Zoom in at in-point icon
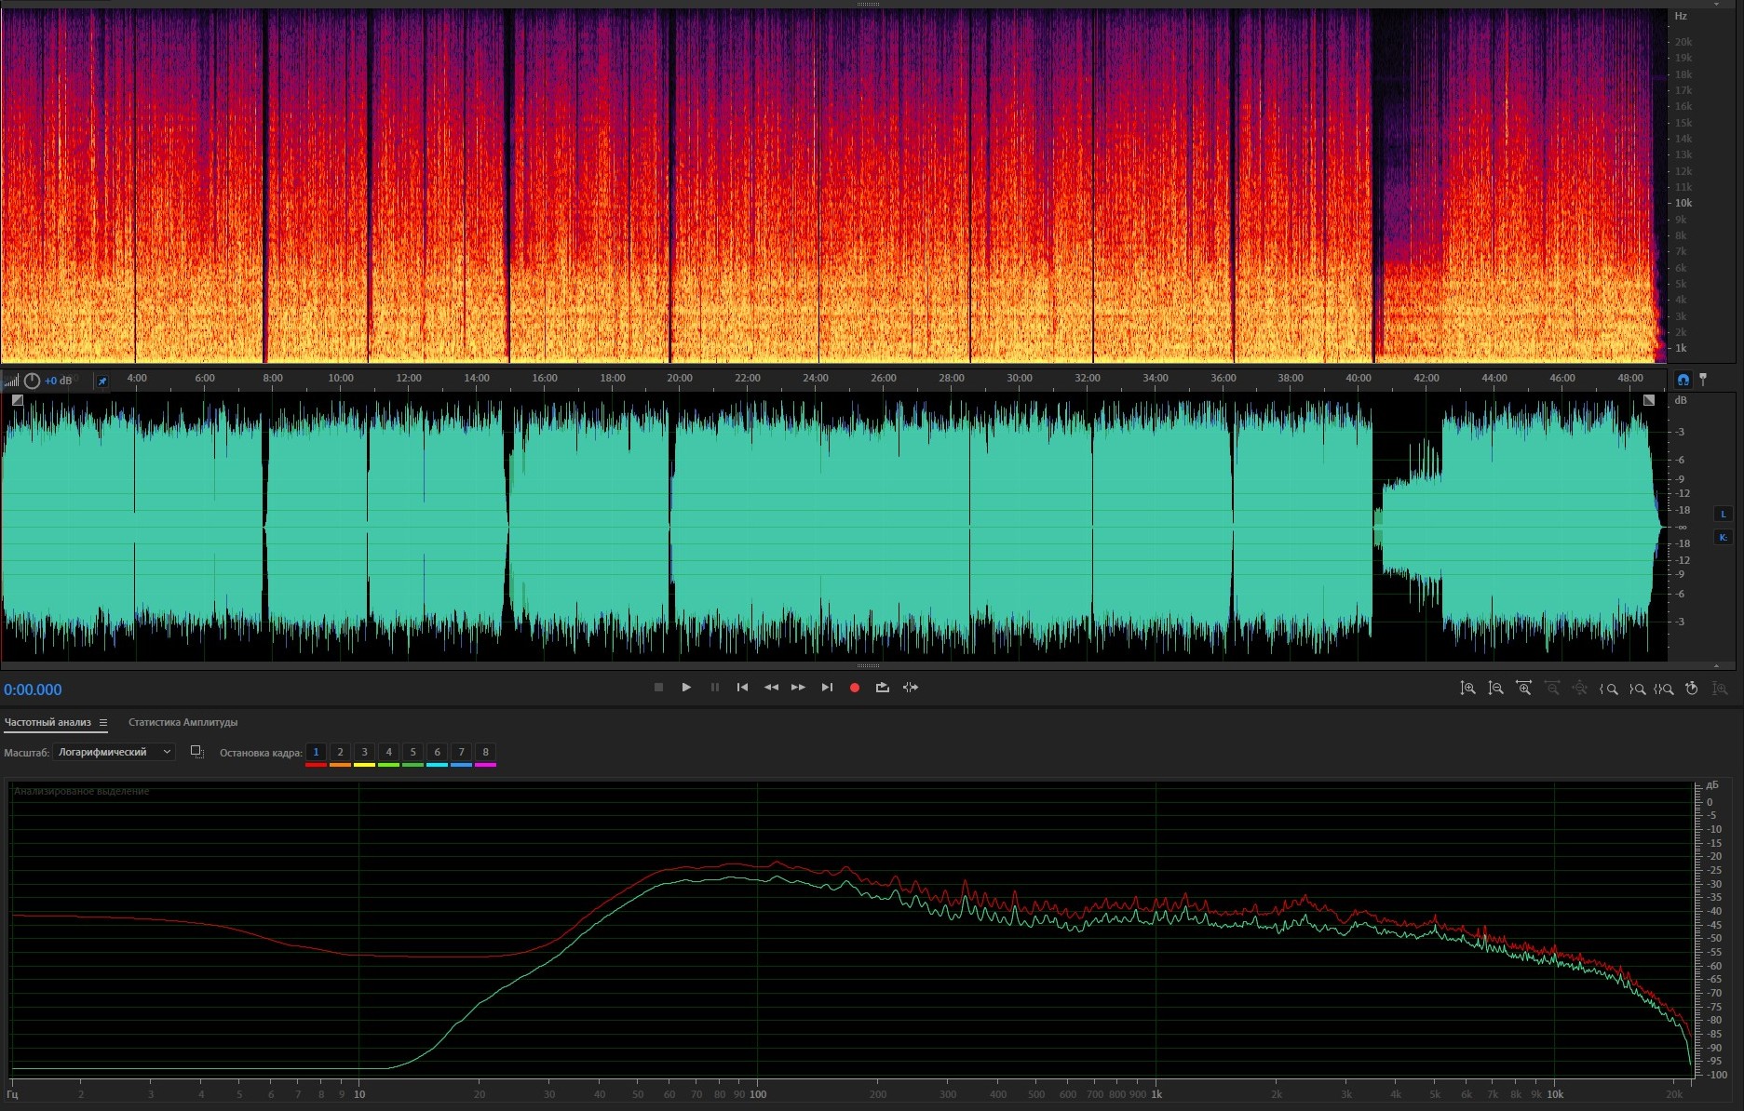The height and width of the screenshot is (1111, 1744). pyautogui.click(x=1608, y=689)
